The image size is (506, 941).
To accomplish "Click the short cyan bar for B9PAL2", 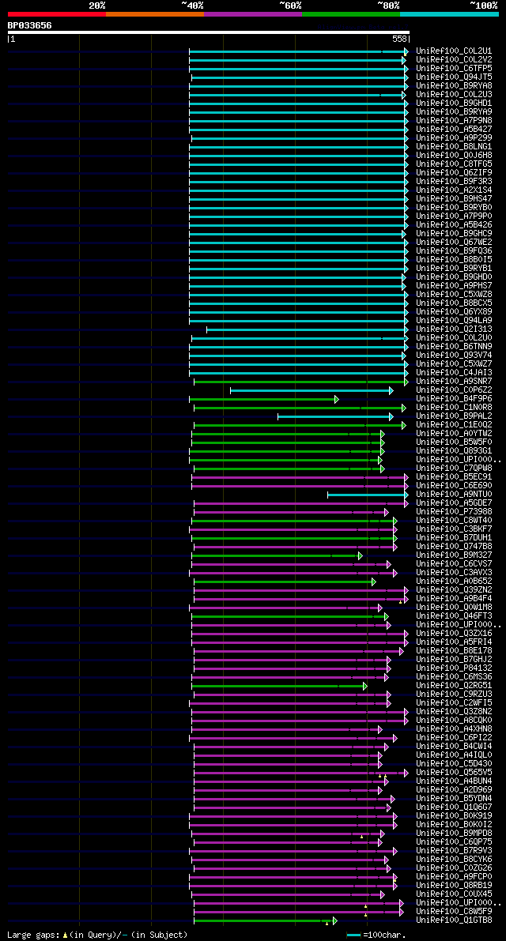I will [335, 416].
